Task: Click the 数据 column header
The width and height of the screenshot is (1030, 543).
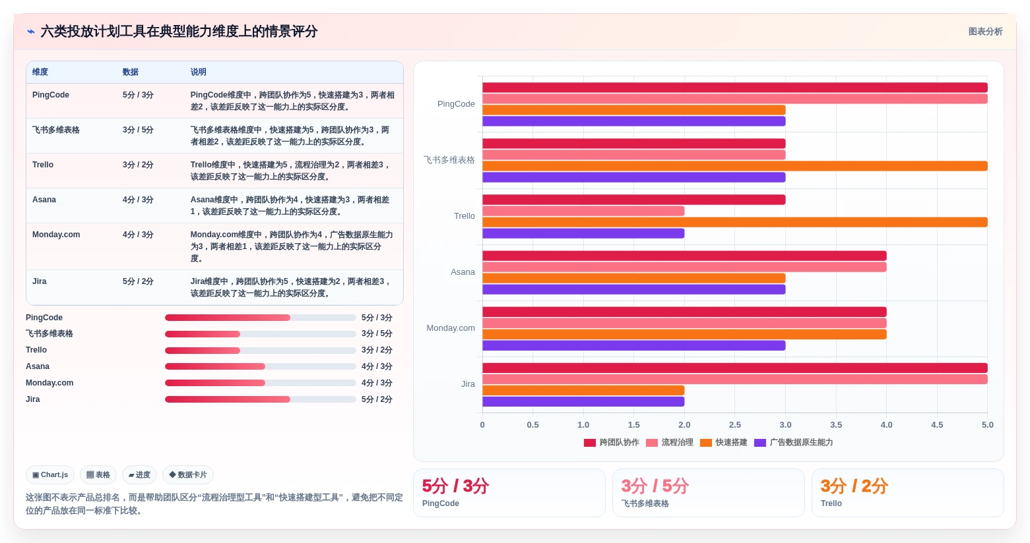Action: [x=131, y=72]
